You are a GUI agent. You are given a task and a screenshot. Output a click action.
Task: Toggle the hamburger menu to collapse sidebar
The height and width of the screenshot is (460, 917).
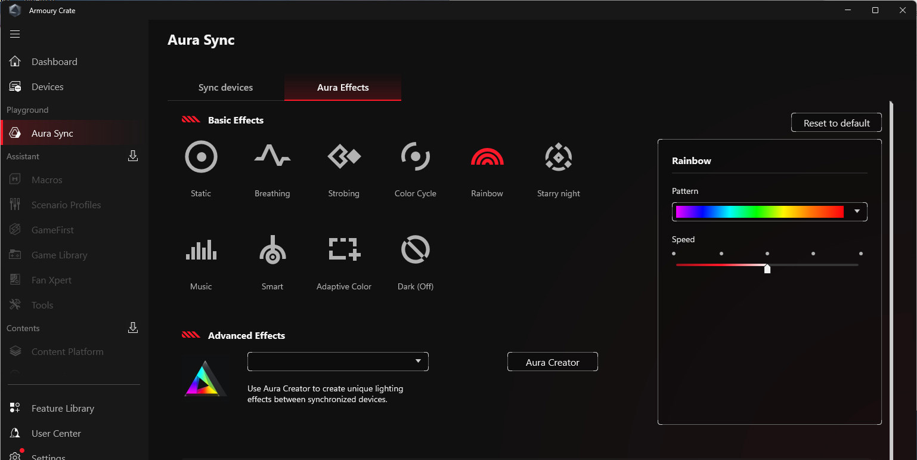click(15, 34)
